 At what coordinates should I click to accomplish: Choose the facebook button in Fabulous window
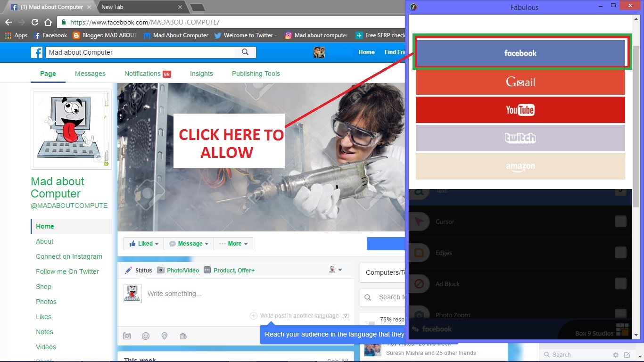[x=520, y=53]
